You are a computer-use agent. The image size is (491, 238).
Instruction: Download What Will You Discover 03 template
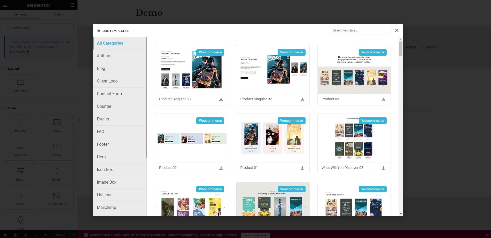pyautogui.click(x=384, y=168)
